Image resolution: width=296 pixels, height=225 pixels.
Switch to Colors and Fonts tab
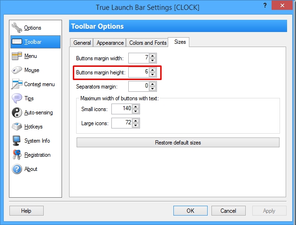tap(148, 43)
